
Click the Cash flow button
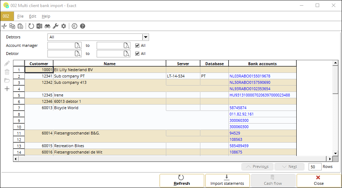pyautogui.click(x=273, y=180)
